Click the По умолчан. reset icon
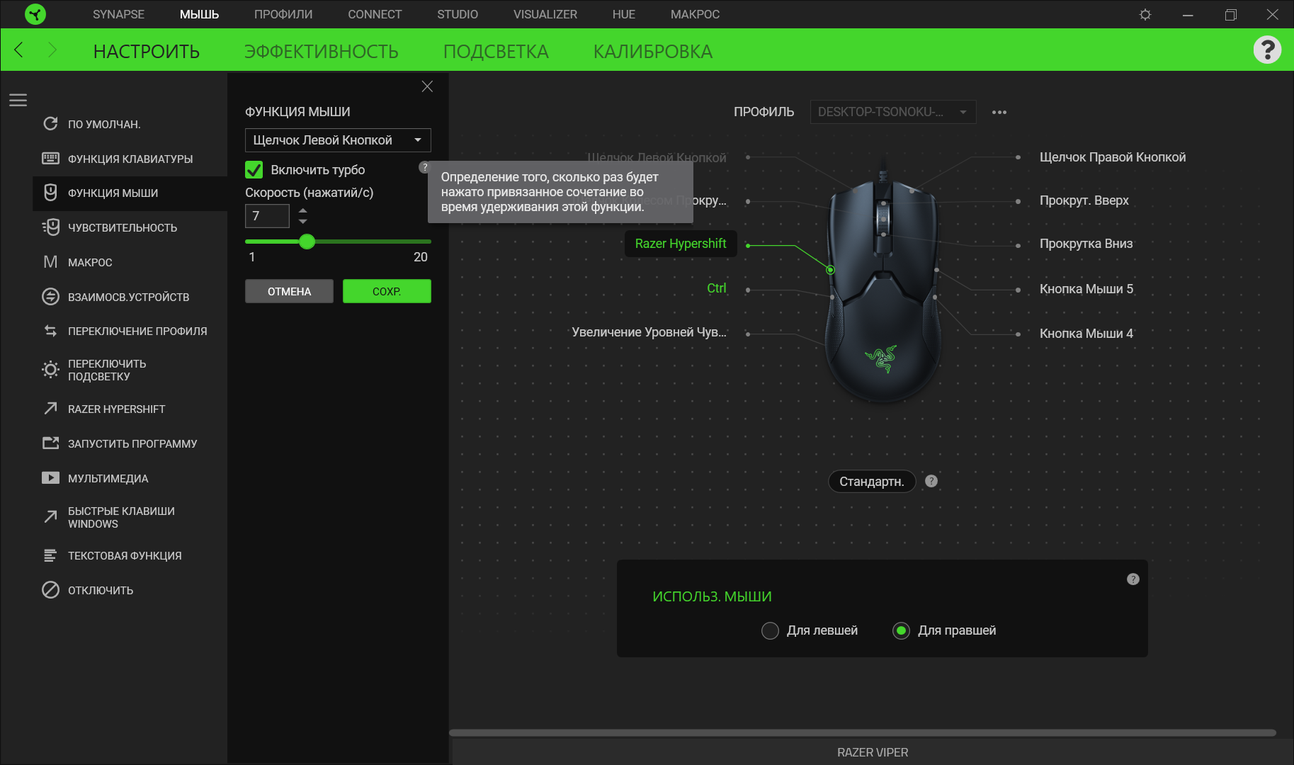Screen dimensions: 1294x765 [x=50, y=124]
